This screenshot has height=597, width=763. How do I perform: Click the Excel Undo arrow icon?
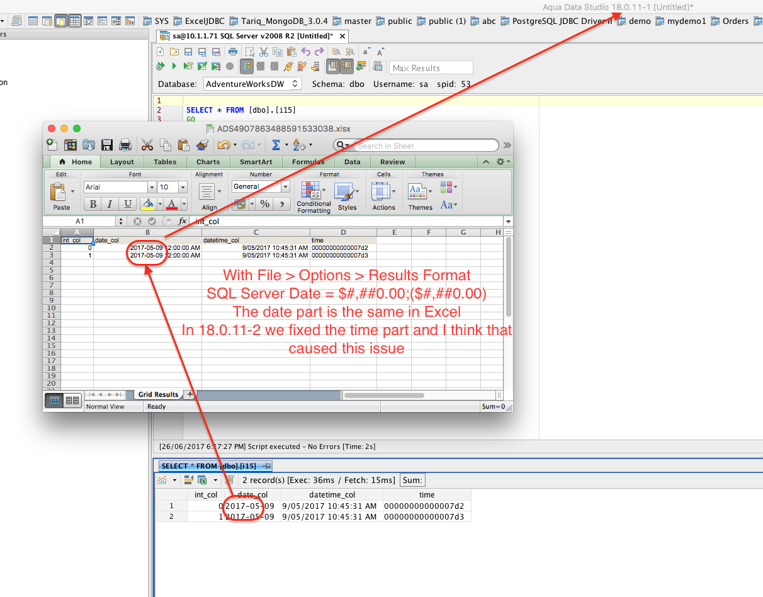coord(223,145)
